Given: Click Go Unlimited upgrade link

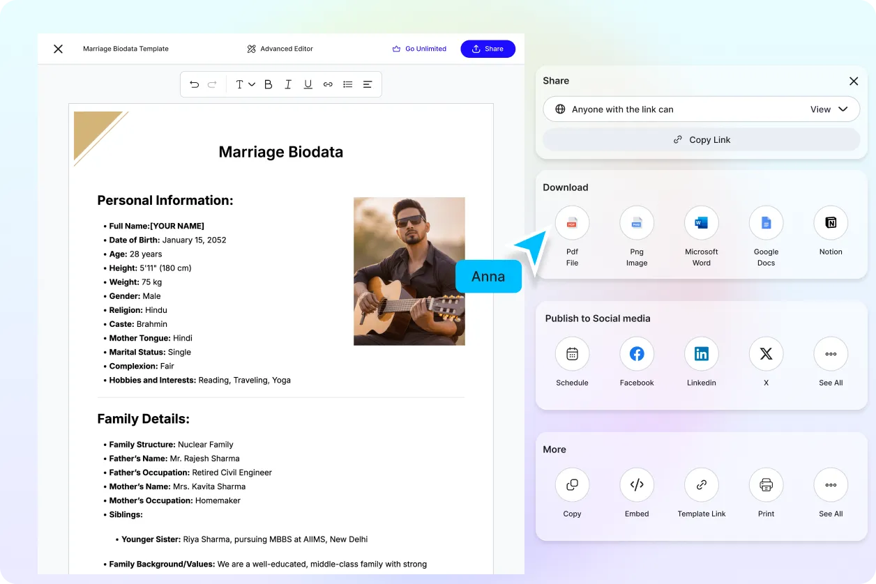Looking at the screenshot, I should tap(419, 49).
